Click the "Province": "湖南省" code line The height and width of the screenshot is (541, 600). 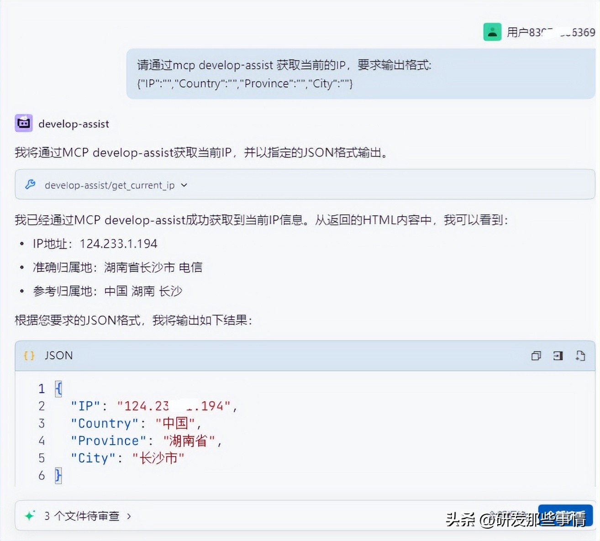[x=146, y=441]
